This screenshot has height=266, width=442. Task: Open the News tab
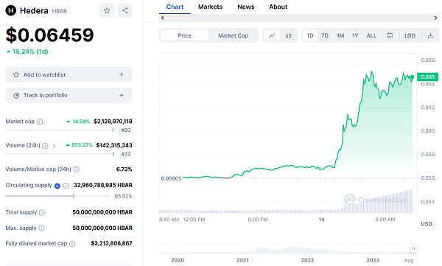(x=246, y=7)
